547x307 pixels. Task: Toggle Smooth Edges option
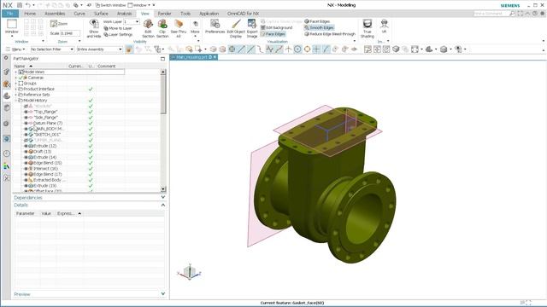[319, 27]
